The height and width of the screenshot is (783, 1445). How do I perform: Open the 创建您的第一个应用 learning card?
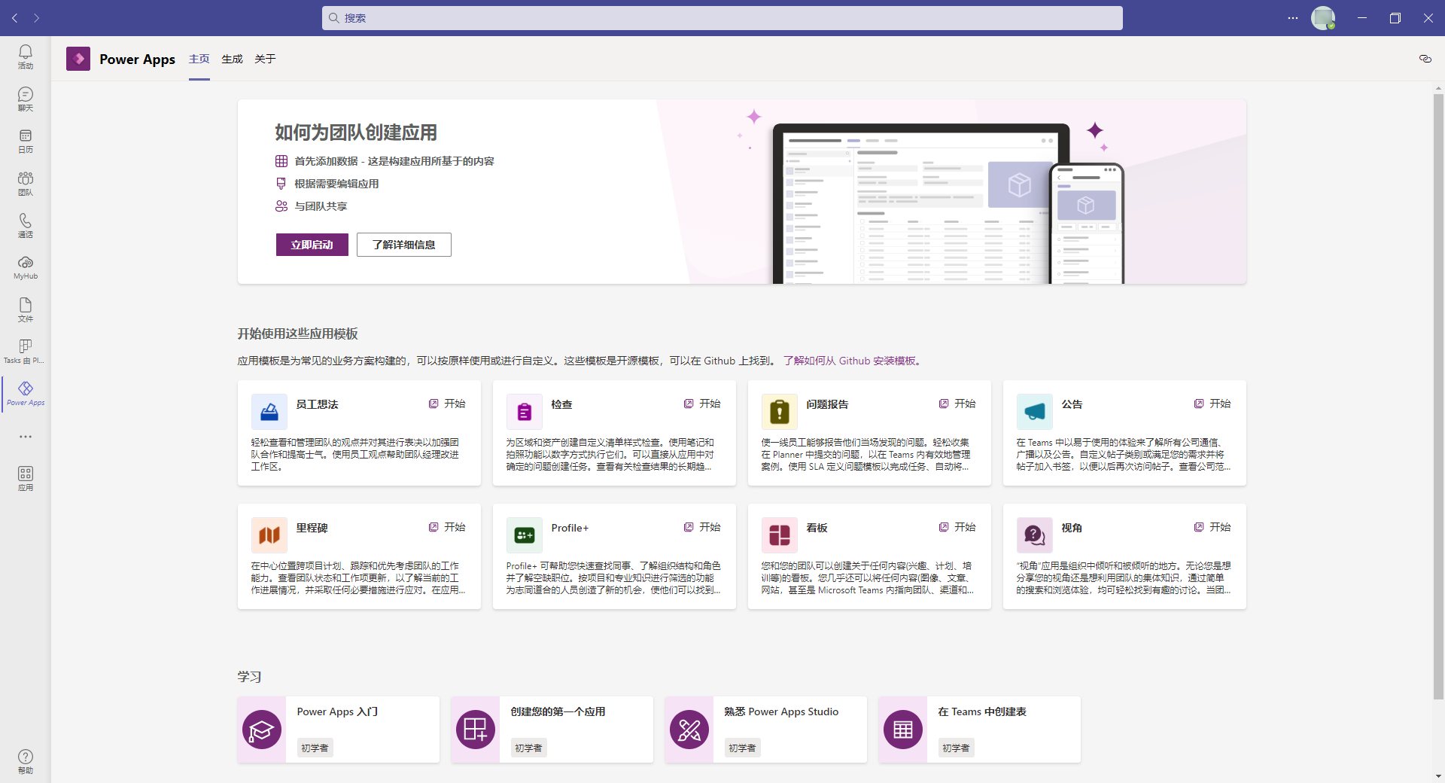click(x=552, y=730)
